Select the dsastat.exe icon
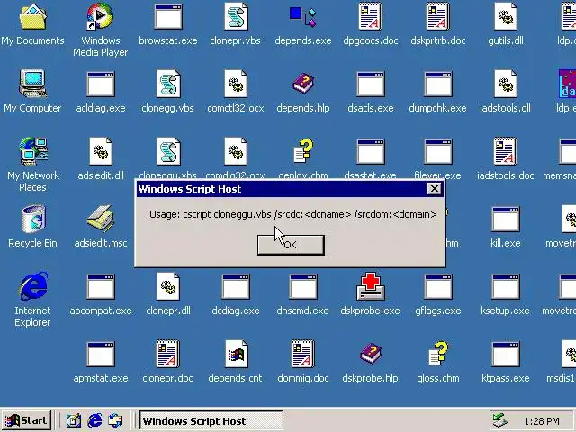 370,152
